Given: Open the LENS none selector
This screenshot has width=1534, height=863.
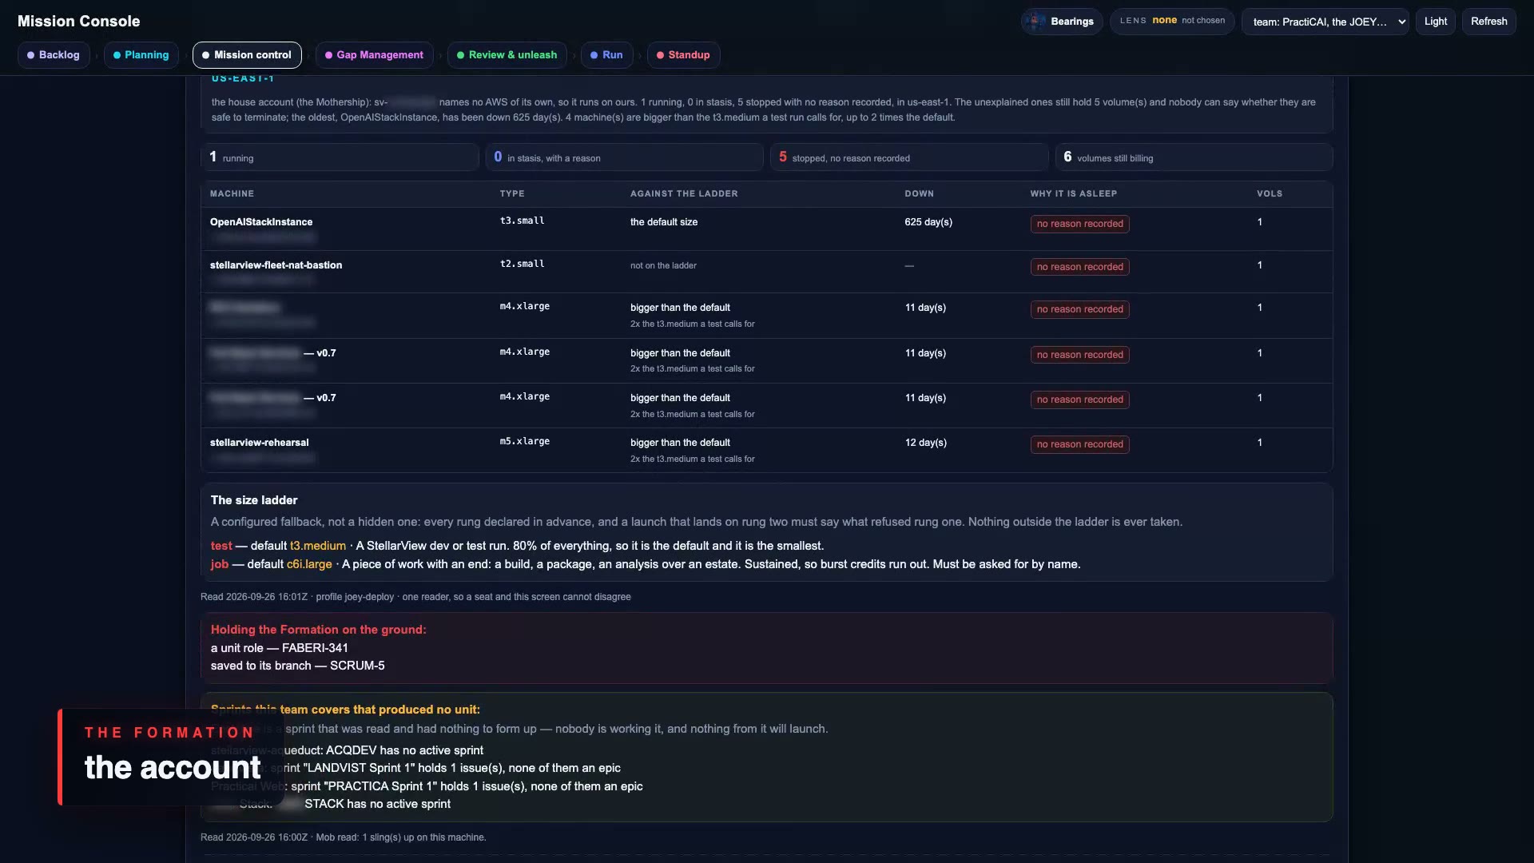Looking at the screenshot, I should tap(1172, 22).
